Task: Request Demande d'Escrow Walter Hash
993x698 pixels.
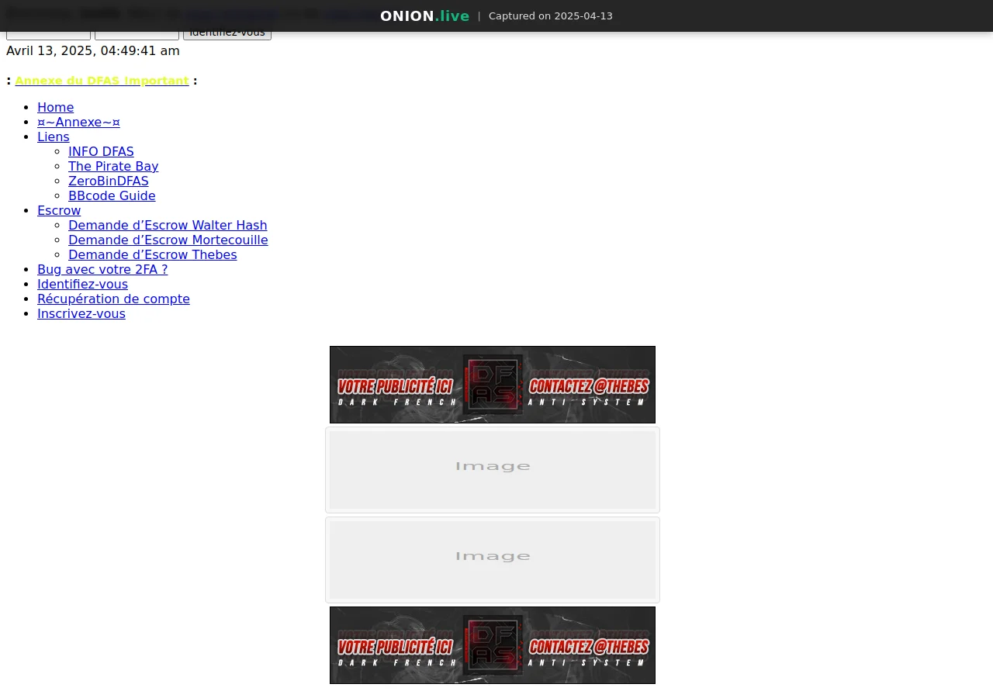Action: pos(168,225)
